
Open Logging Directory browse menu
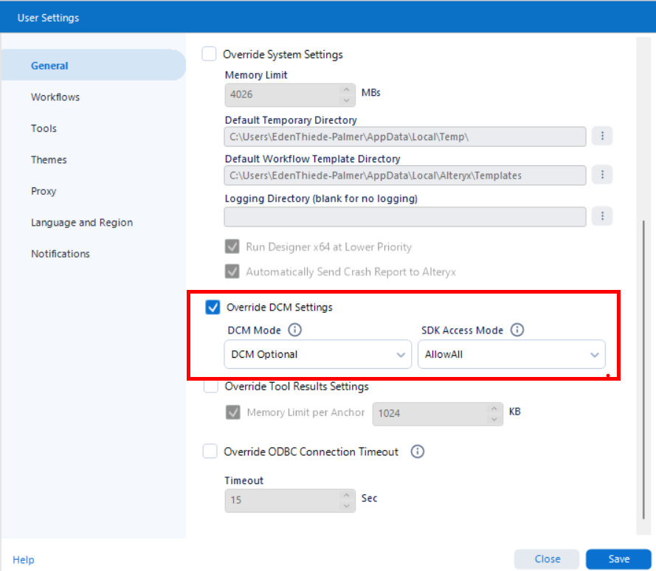click(602, 216)
